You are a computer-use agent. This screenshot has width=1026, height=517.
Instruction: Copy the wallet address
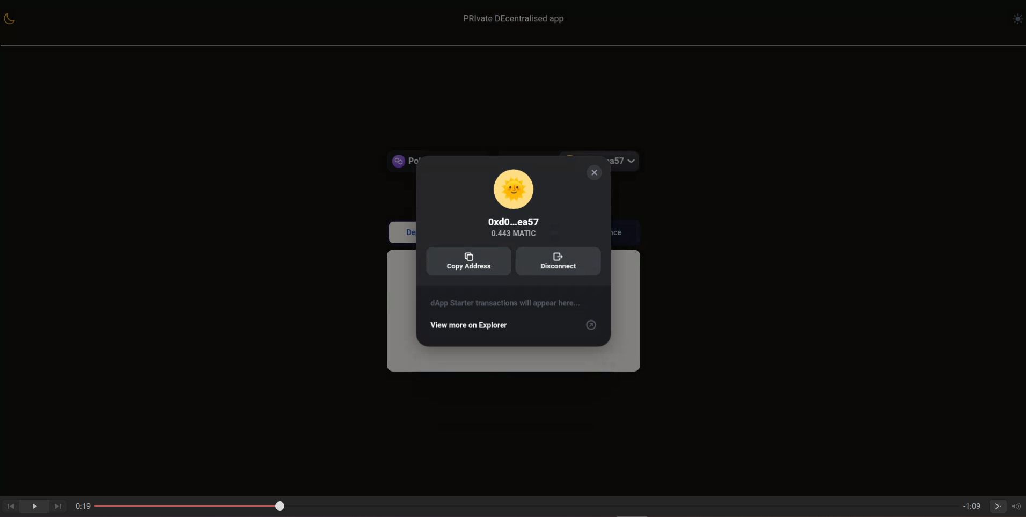pos(468,261)
